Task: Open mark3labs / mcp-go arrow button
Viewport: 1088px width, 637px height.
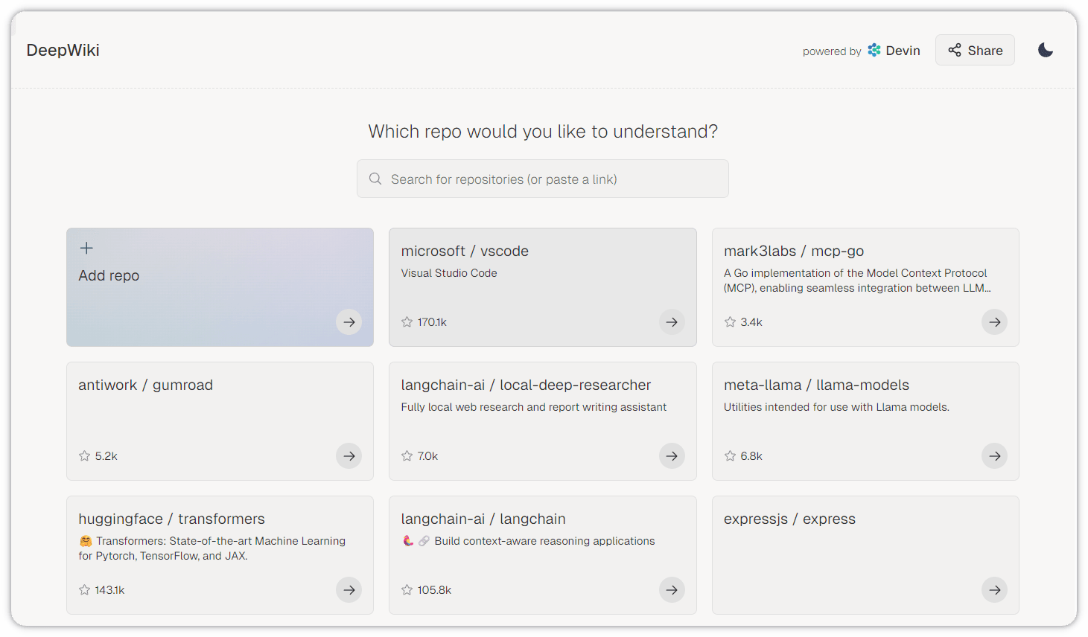Action: 994,322
